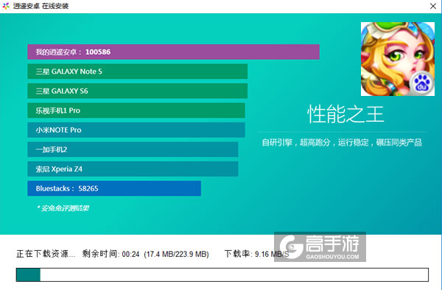Click the game character thumbnail
442x290 pixels.
coord(398,59)
